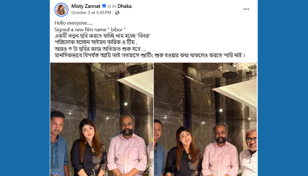
Task: Open the Dhaka location link
Action: (125, 6)
